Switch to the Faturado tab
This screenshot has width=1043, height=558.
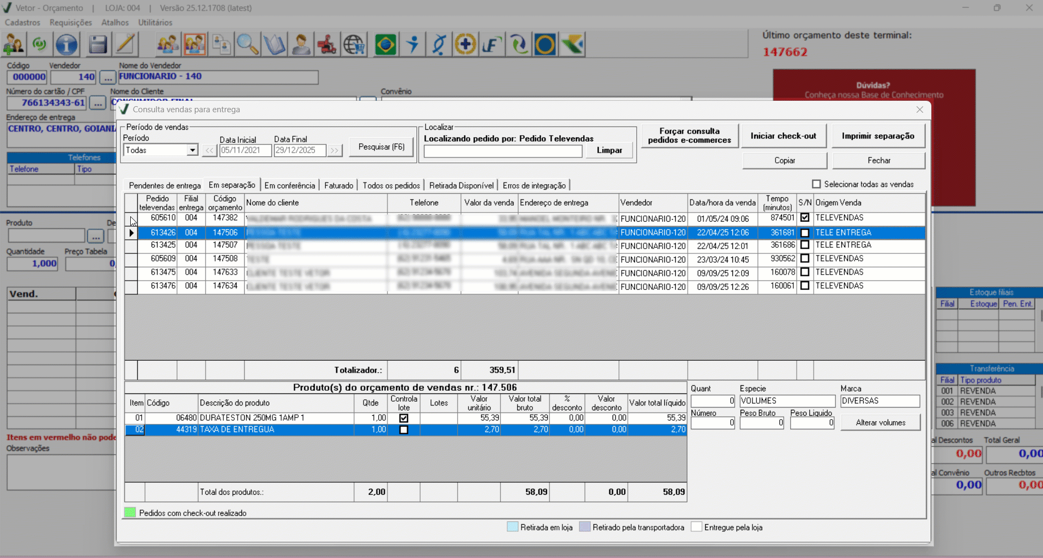coord(338,185)
